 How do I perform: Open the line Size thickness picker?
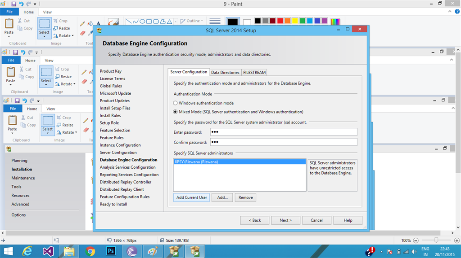pyautogui.click(x=215, y=21)
